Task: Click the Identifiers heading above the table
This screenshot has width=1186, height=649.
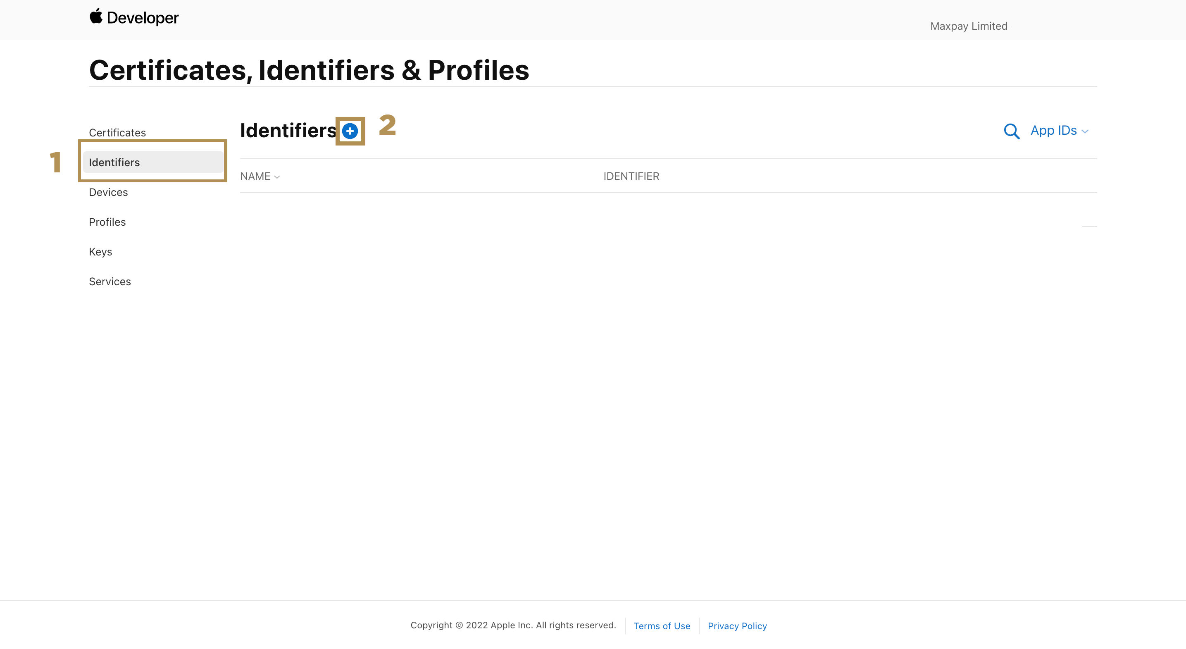Action: coord(288,131)
